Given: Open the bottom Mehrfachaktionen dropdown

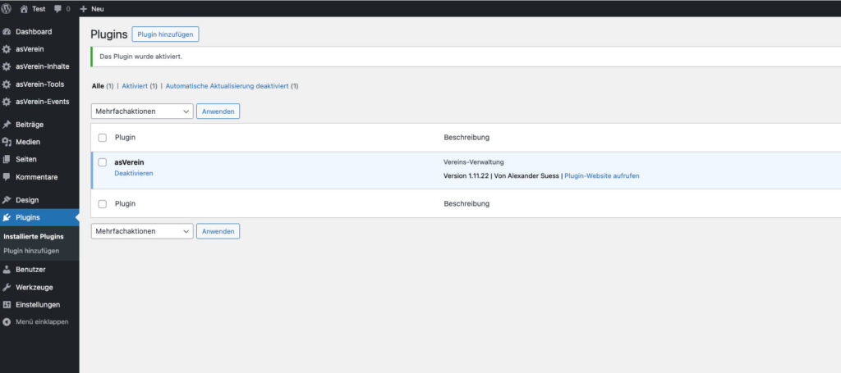Looking at the screenshot, I should click(x=141, y=231).
